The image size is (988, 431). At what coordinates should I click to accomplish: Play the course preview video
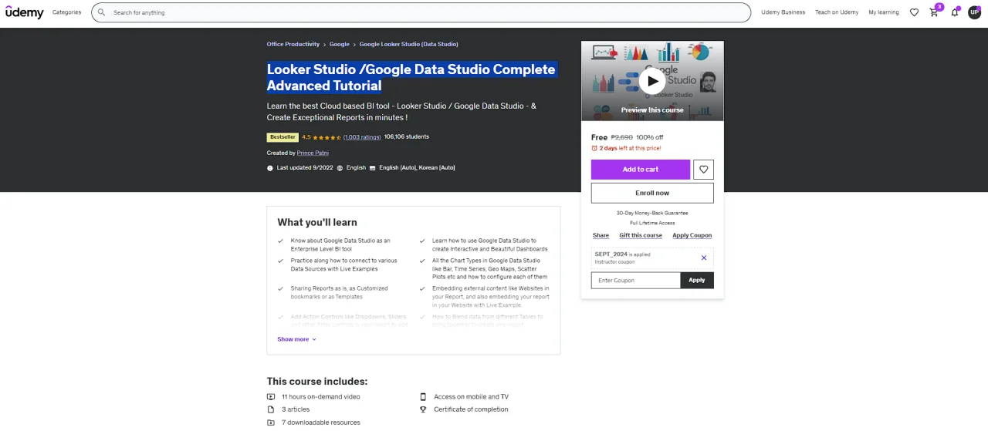[x=652, y=81]
